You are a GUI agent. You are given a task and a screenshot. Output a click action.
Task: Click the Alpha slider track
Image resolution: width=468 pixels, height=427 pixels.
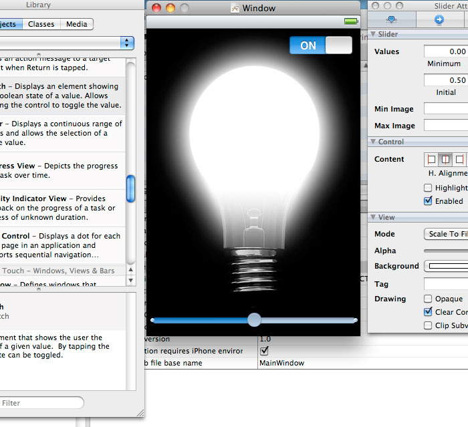446,251
